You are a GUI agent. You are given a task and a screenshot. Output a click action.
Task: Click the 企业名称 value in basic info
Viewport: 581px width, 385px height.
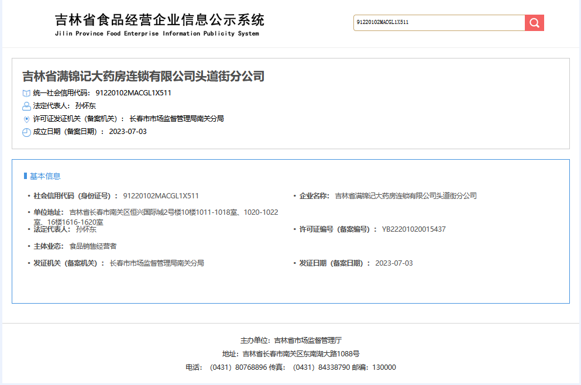click(405, 196)
